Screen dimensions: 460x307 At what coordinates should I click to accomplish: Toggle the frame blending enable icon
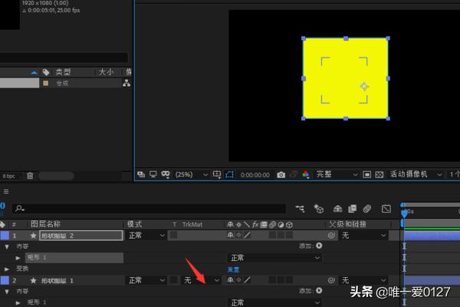pyautogui.click(x=352, y=209)
